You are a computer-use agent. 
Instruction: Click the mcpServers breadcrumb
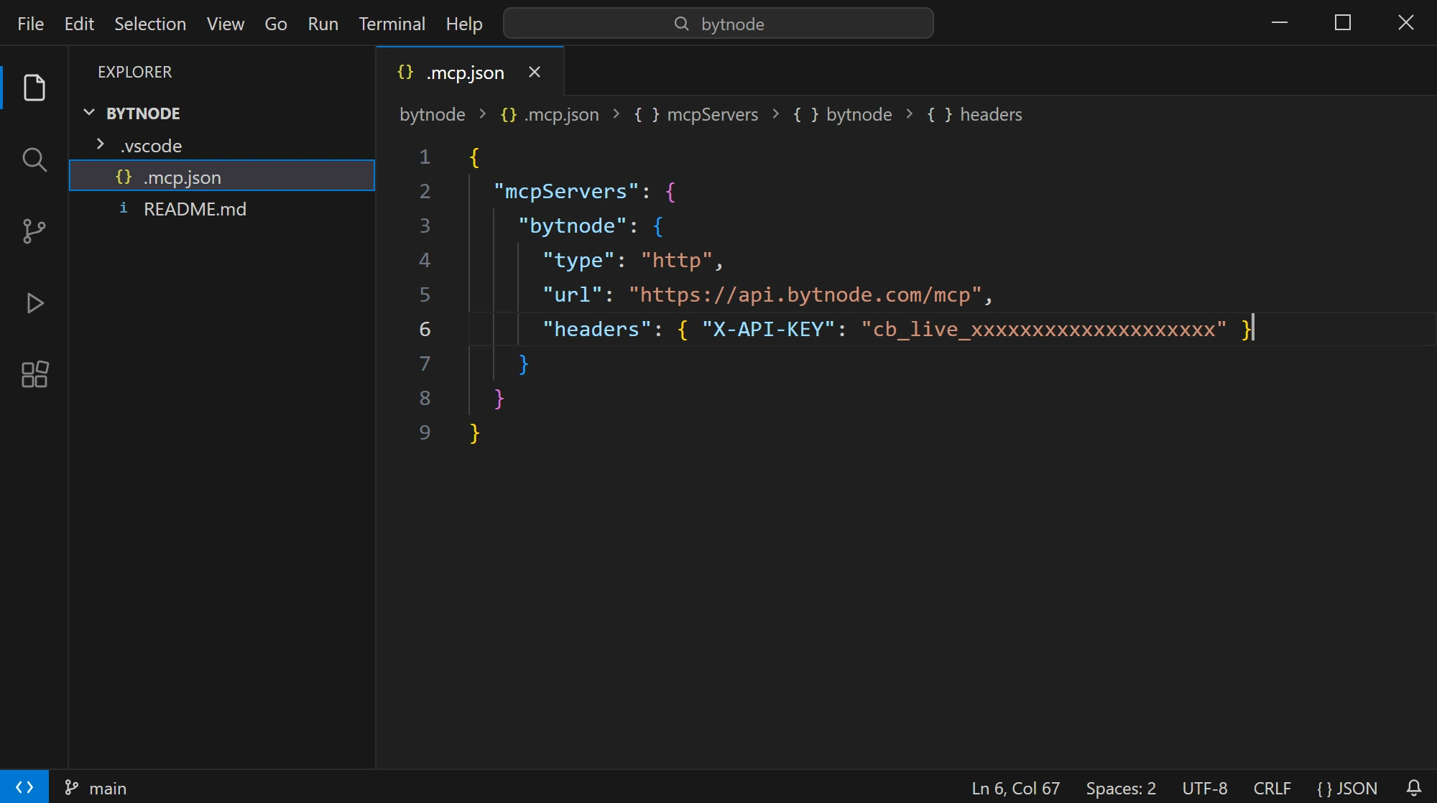pos(696,114)
